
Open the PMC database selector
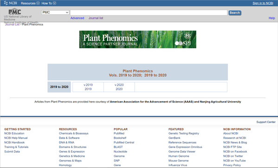click(x=55, y=13)
